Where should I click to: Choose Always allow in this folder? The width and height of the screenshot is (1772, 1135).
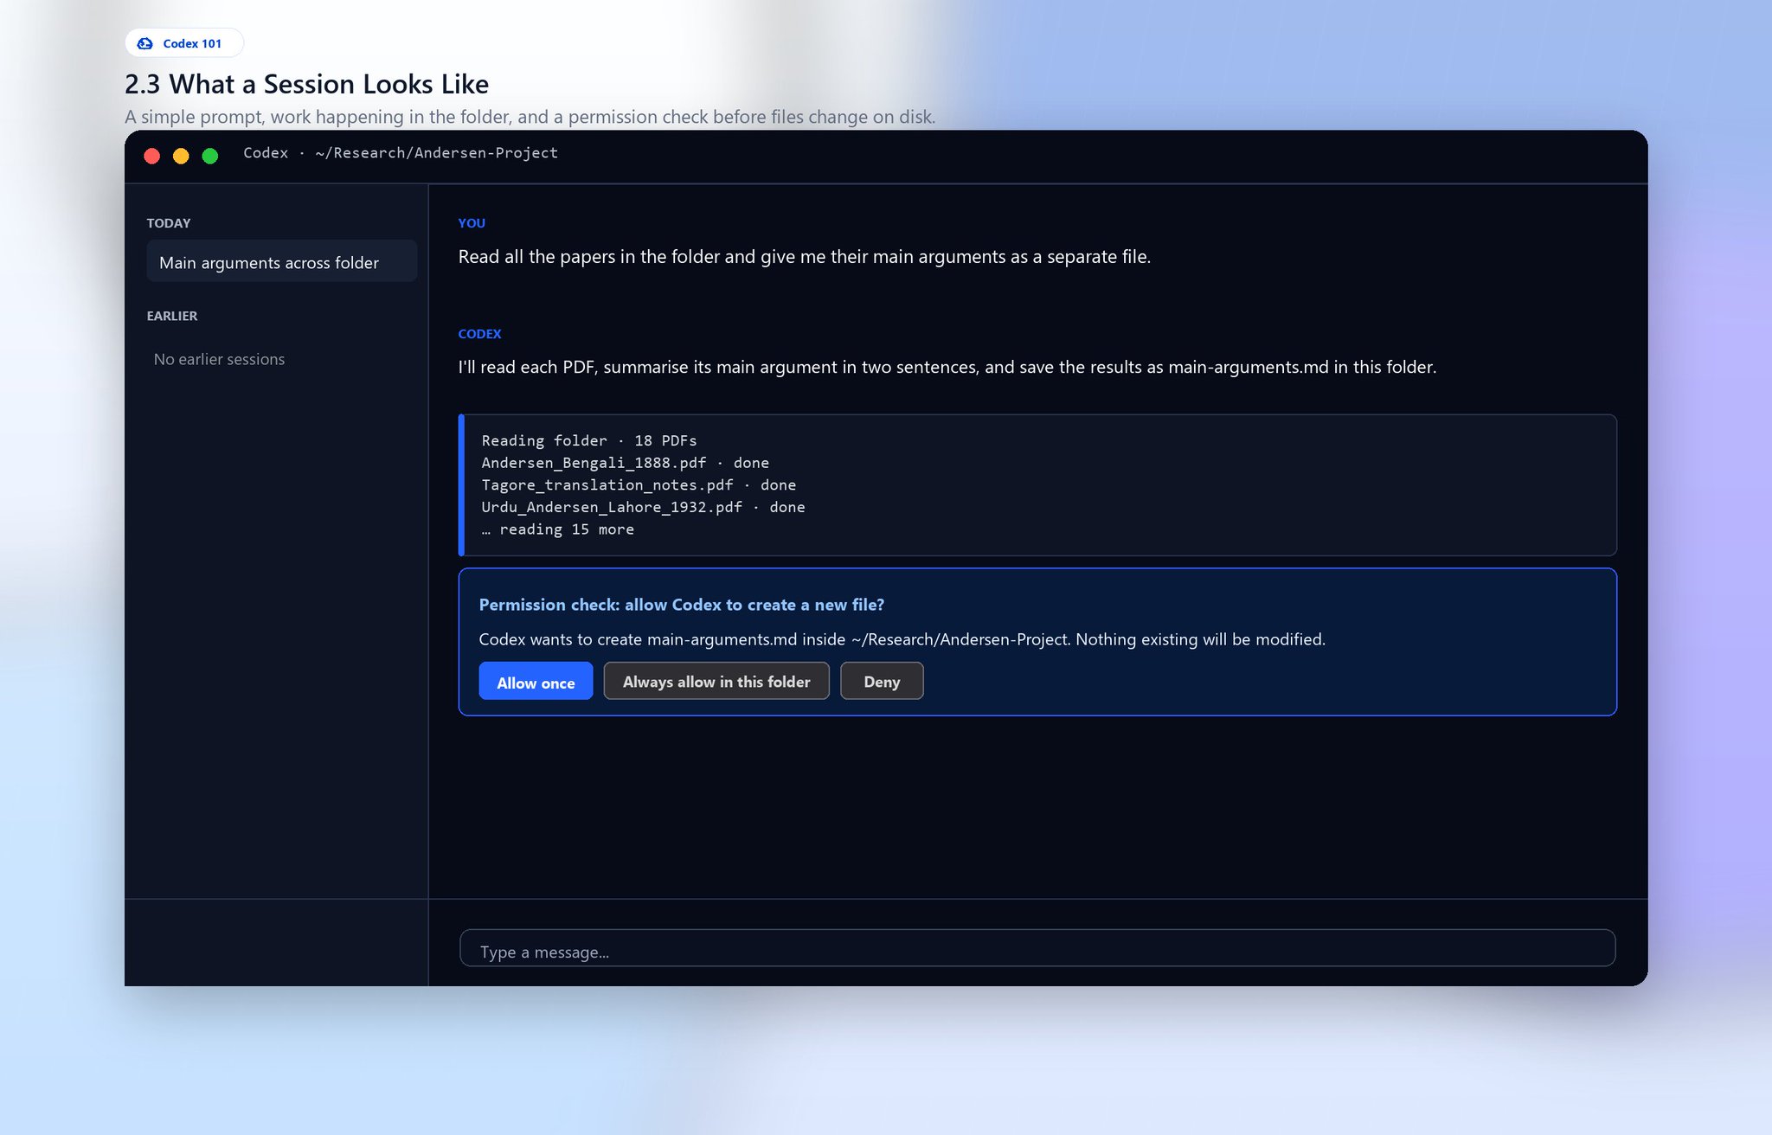[x=716, y=682]
